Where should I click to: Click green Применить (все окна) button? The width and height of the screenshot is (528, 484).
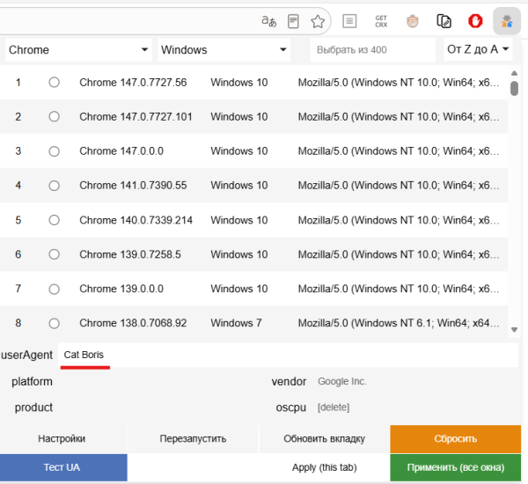(455, 467)
